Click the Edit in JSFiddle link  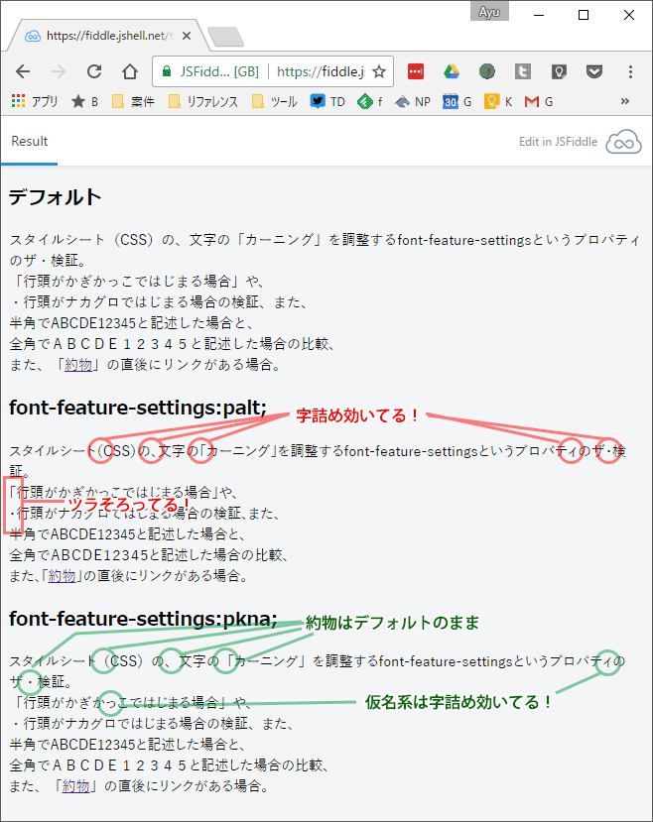(558, 142)
